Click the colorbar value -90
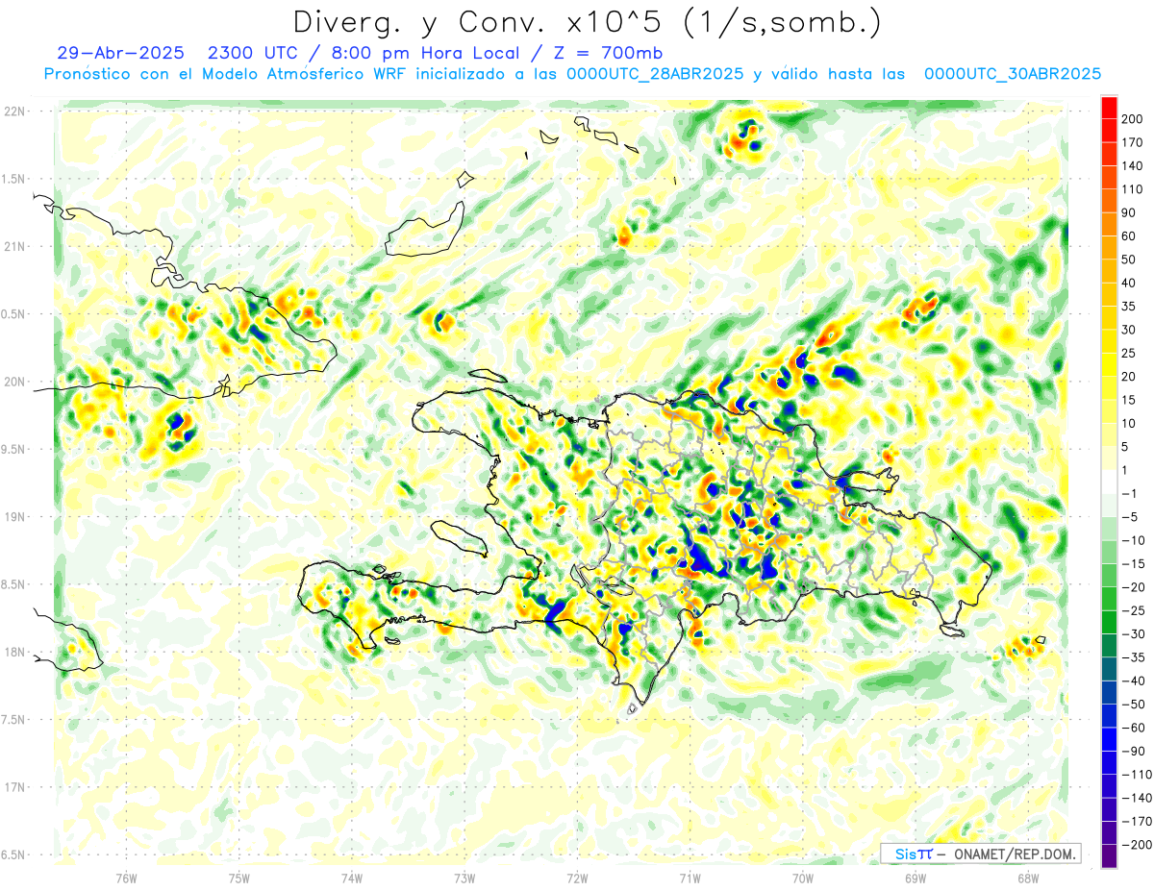 (1136, 751)
